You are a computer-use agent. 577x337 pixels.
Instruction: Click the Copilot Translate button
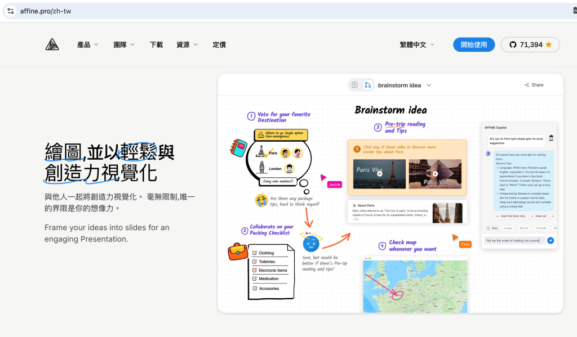coord(541,228)
